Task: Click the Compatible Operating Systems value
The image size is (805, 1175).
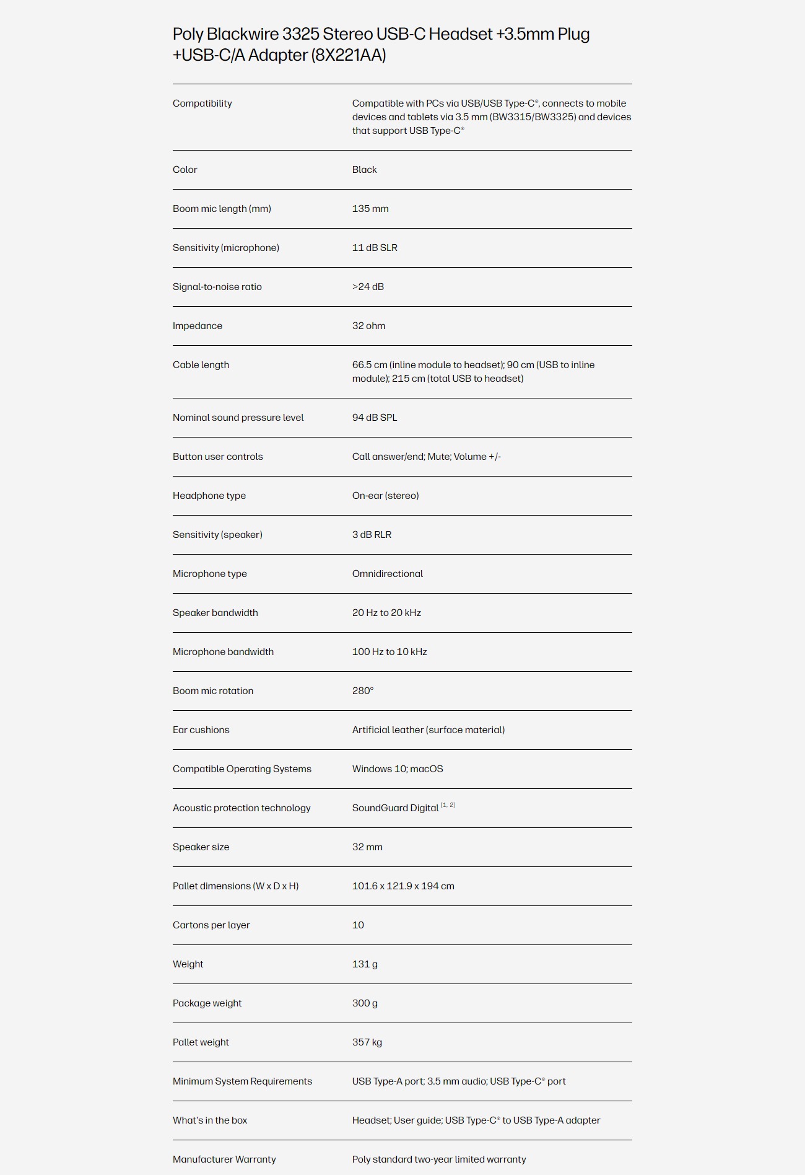Action: pos(398,769)
